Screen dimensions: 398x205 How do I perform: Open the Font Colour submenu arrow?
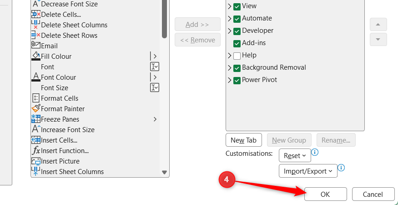point(155,77)
